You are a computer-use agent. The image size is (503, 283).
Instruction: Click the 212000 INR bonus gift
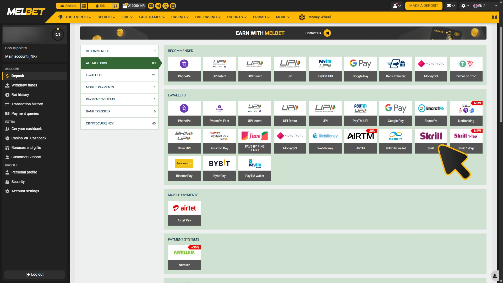pyautogui.click(x=134, y=6)
